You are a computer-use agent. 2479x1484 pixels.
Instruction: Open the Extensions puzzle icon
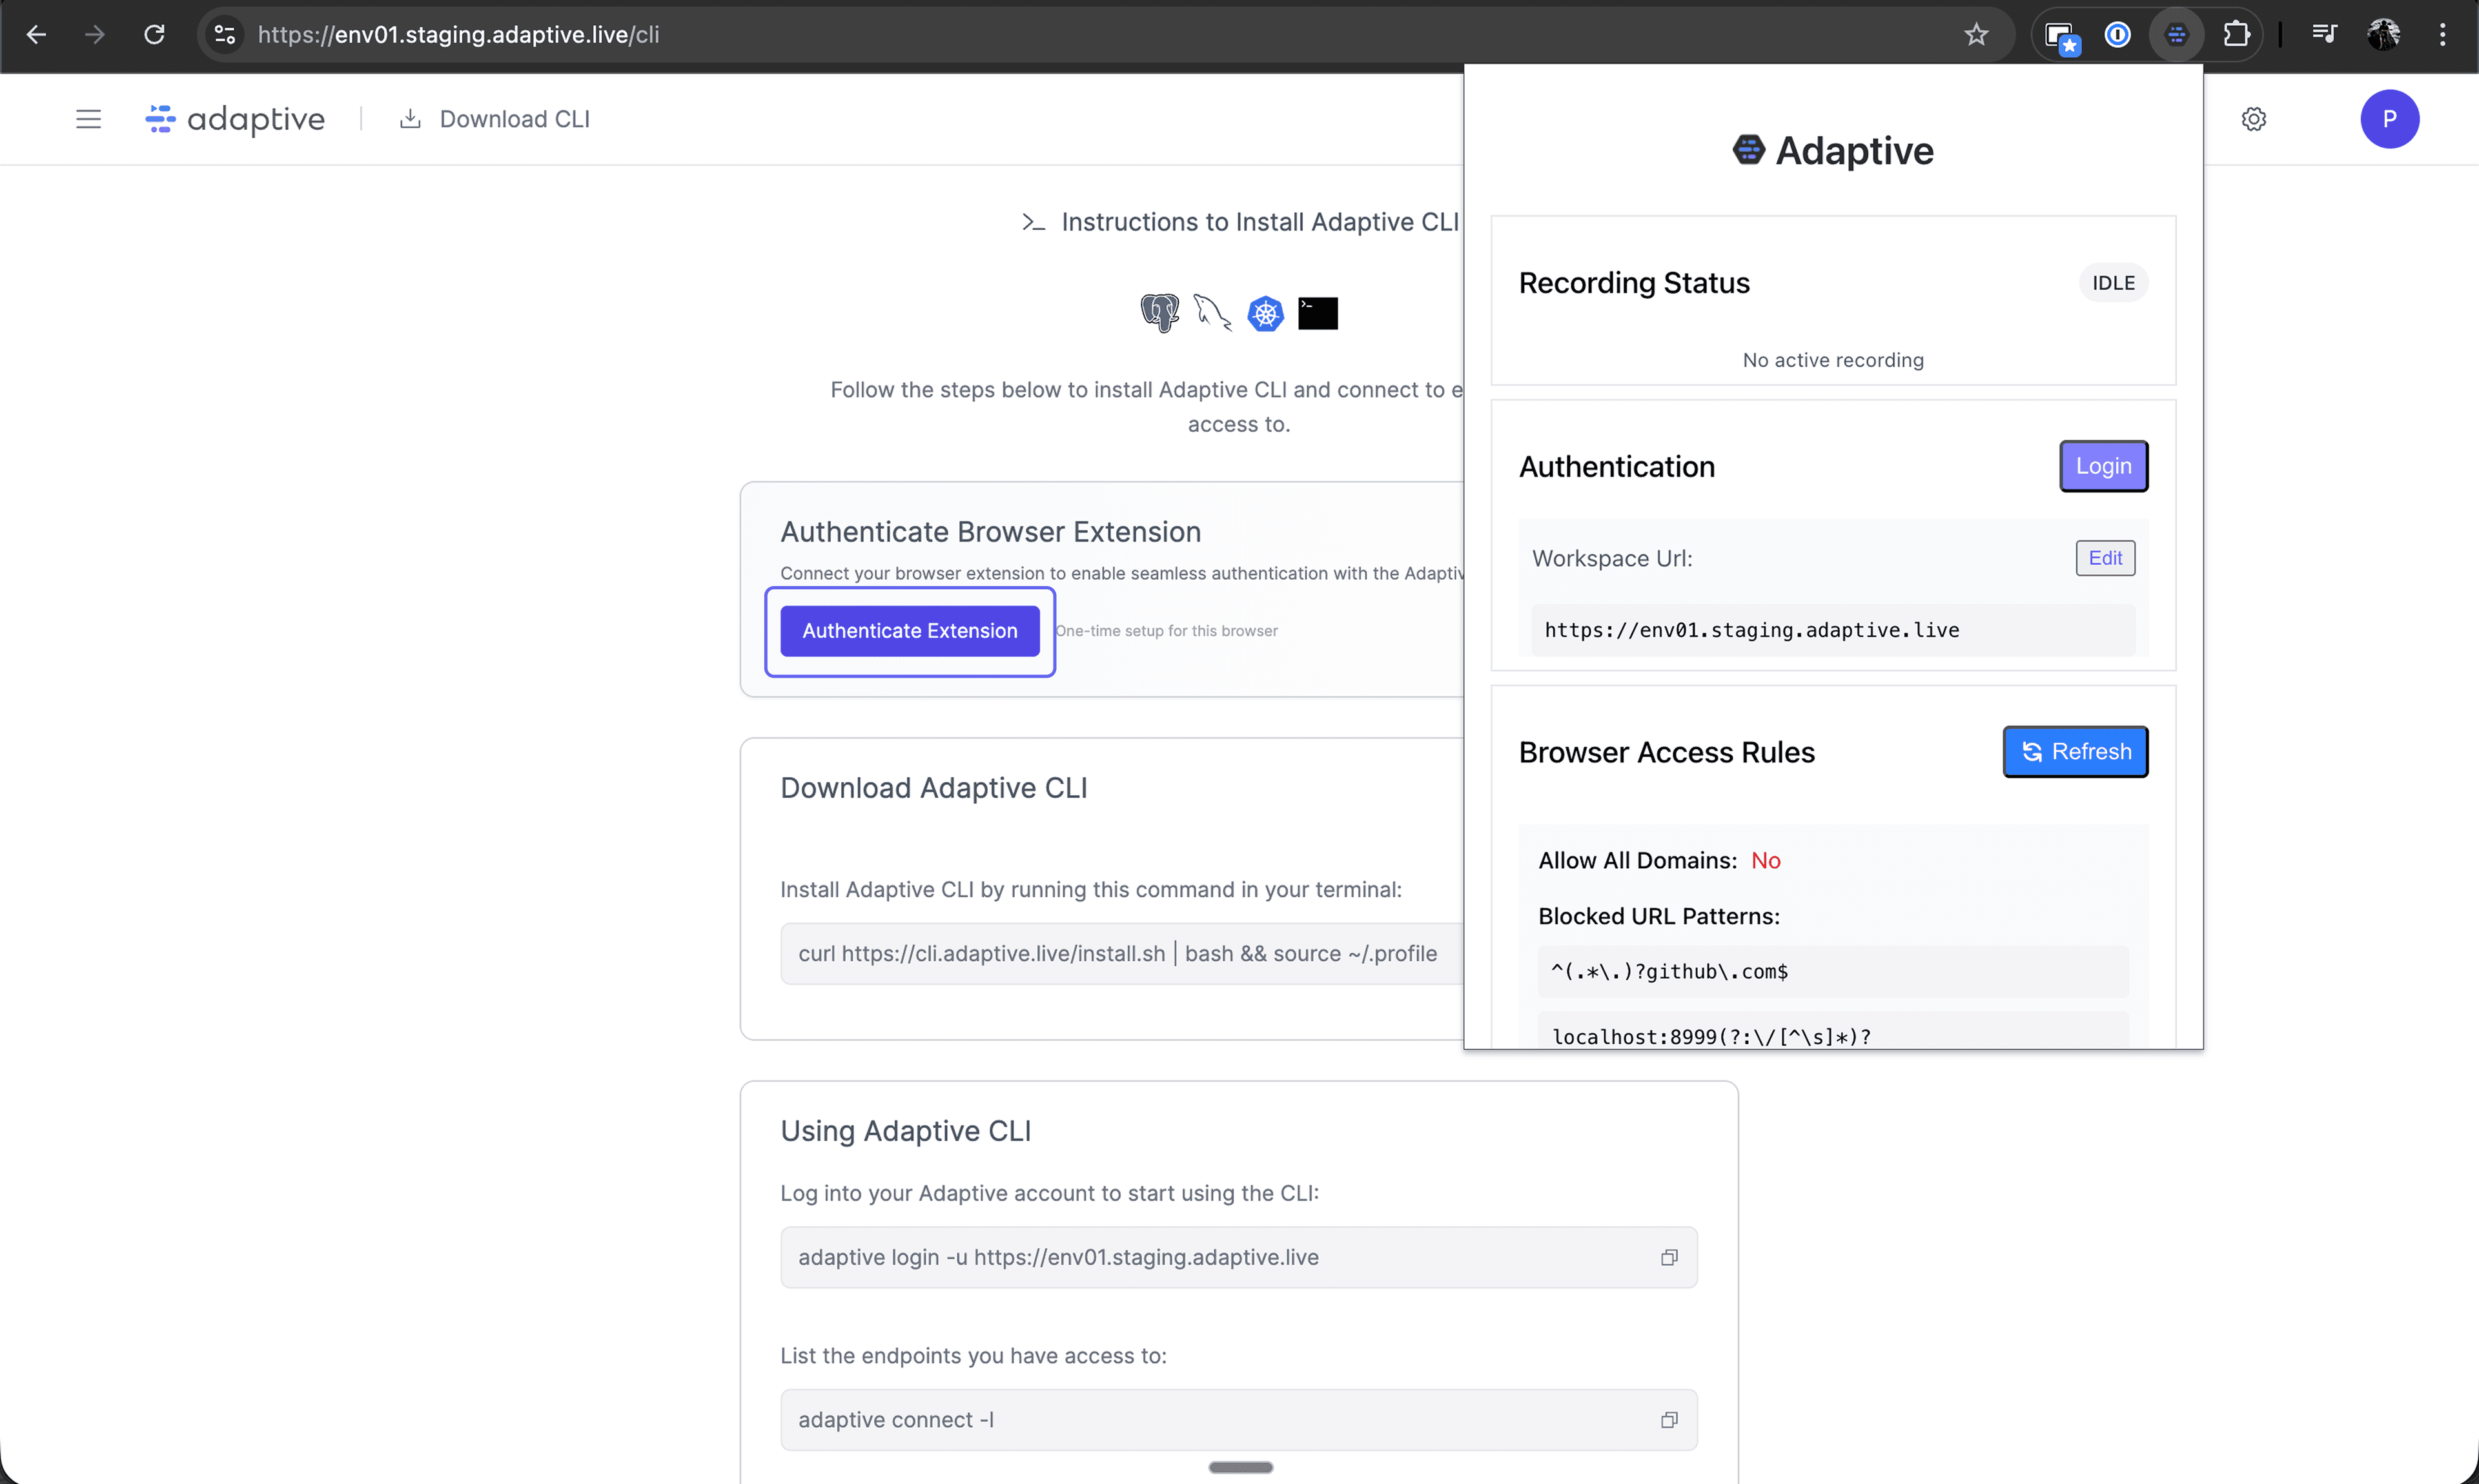(x=2236, y=35)
